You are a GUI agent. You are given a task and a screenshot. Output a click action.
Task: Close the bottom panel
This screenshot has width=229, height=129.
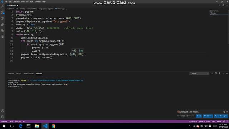click(x=227, y=73)
